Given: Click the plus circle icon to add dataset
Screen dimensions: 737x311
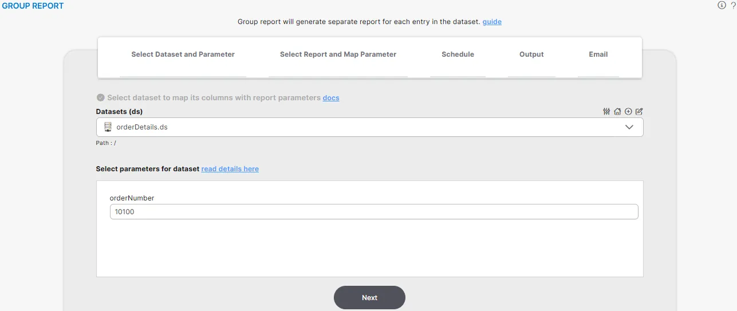Looking at the screenshot, I should [628, 112].
